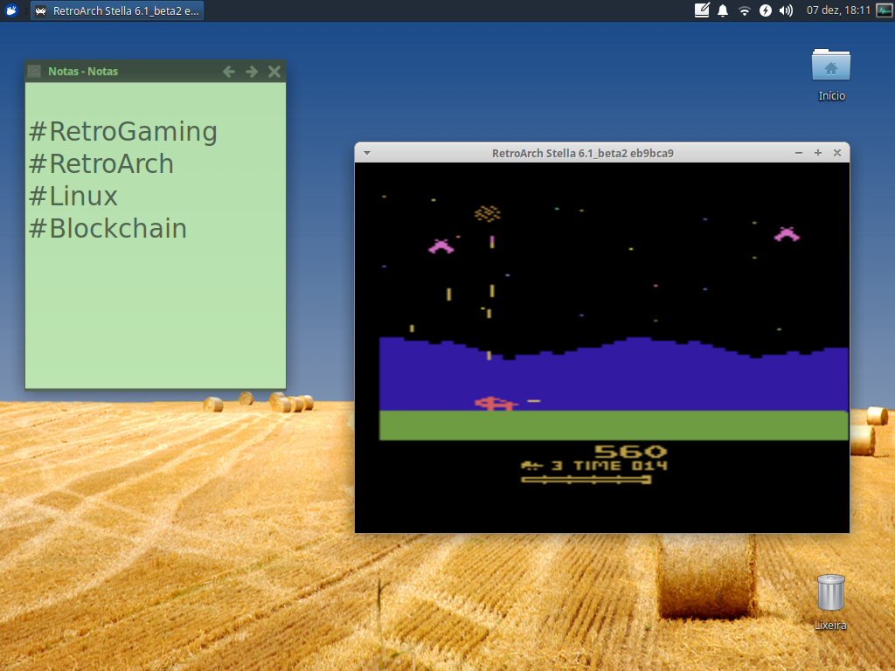895x671 pixels.
Task: Open the volume speaker icon
Action: (x=786, y=10)
